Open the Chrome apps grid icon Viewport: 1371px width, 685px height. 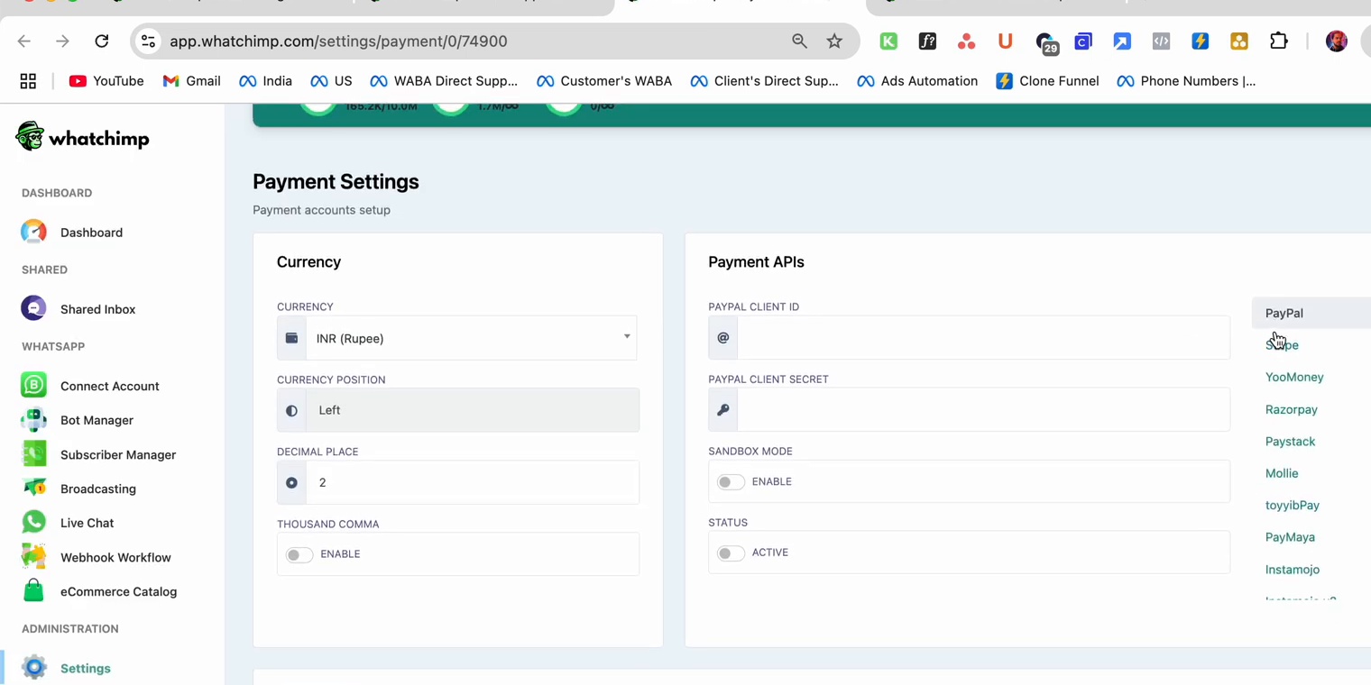coord(28,81)
